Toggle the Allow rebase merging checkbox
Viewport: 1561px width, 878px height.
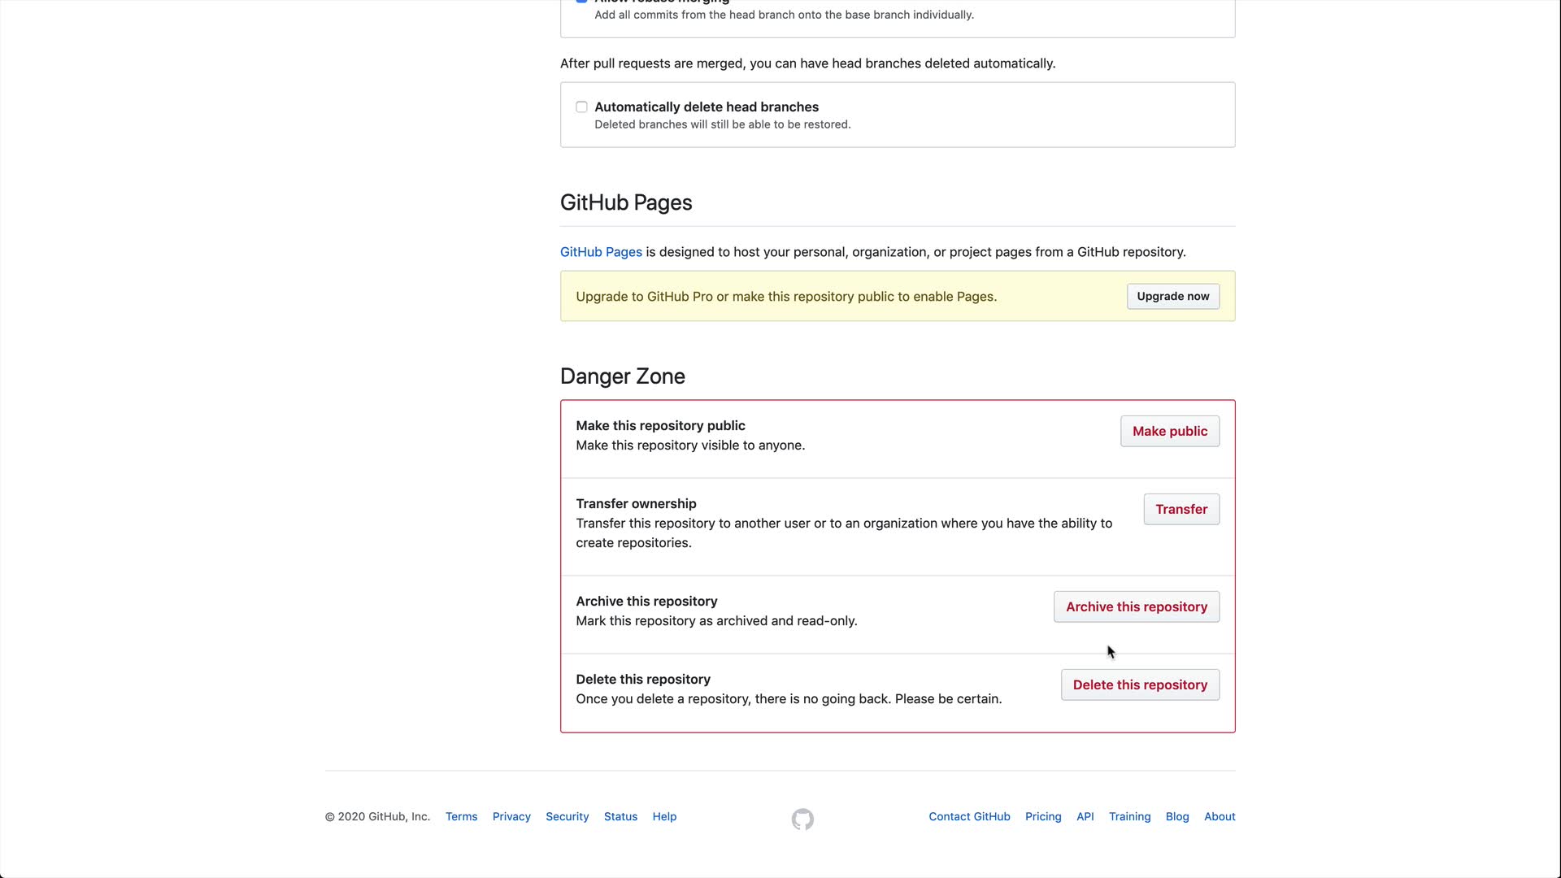coord(581,1)
